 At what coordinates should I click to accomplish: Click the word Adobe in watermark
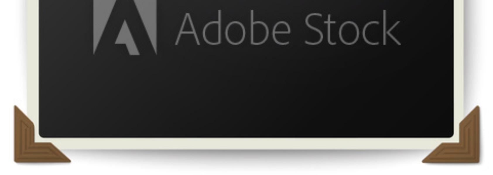pyautogui.click(x=233, y=28)
